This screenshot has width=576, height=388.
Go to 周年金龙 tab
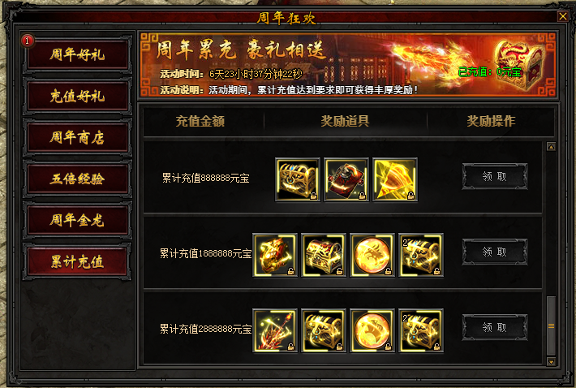[77, 221]
